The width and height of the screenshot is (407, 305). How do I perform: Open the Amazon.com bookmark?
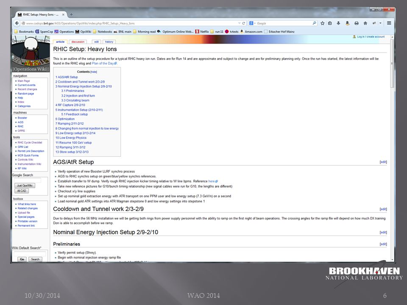click(x=251, y=32)
